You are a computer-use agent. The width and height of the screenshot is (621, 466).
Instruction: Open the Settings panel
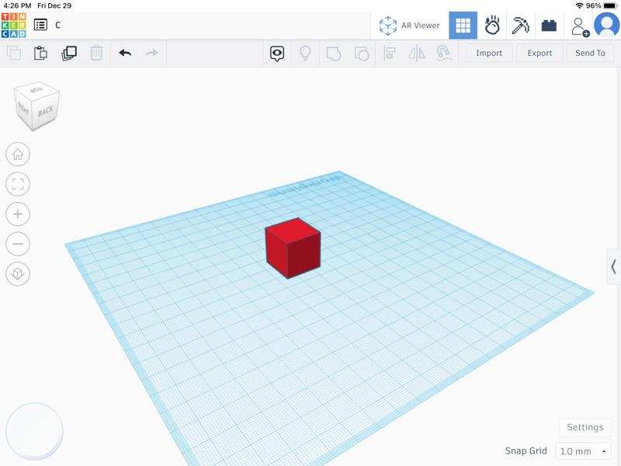tap(585, 426)
